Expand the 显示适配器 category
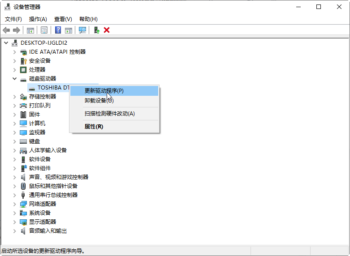350x256 pixels. pos(14,222)
